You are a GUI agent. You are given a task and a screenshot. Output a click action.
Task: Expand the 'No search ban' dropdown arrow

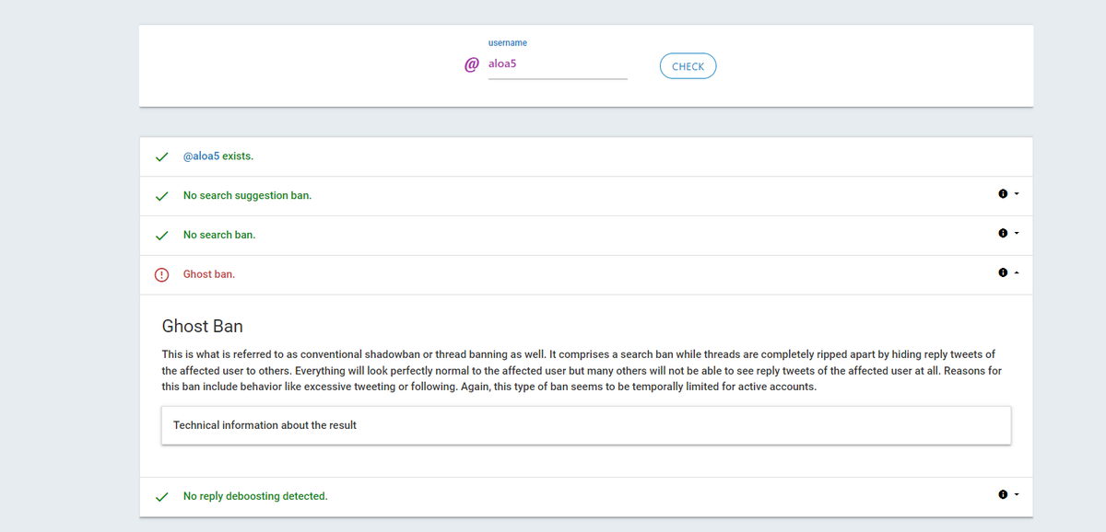coord(1017,234)
